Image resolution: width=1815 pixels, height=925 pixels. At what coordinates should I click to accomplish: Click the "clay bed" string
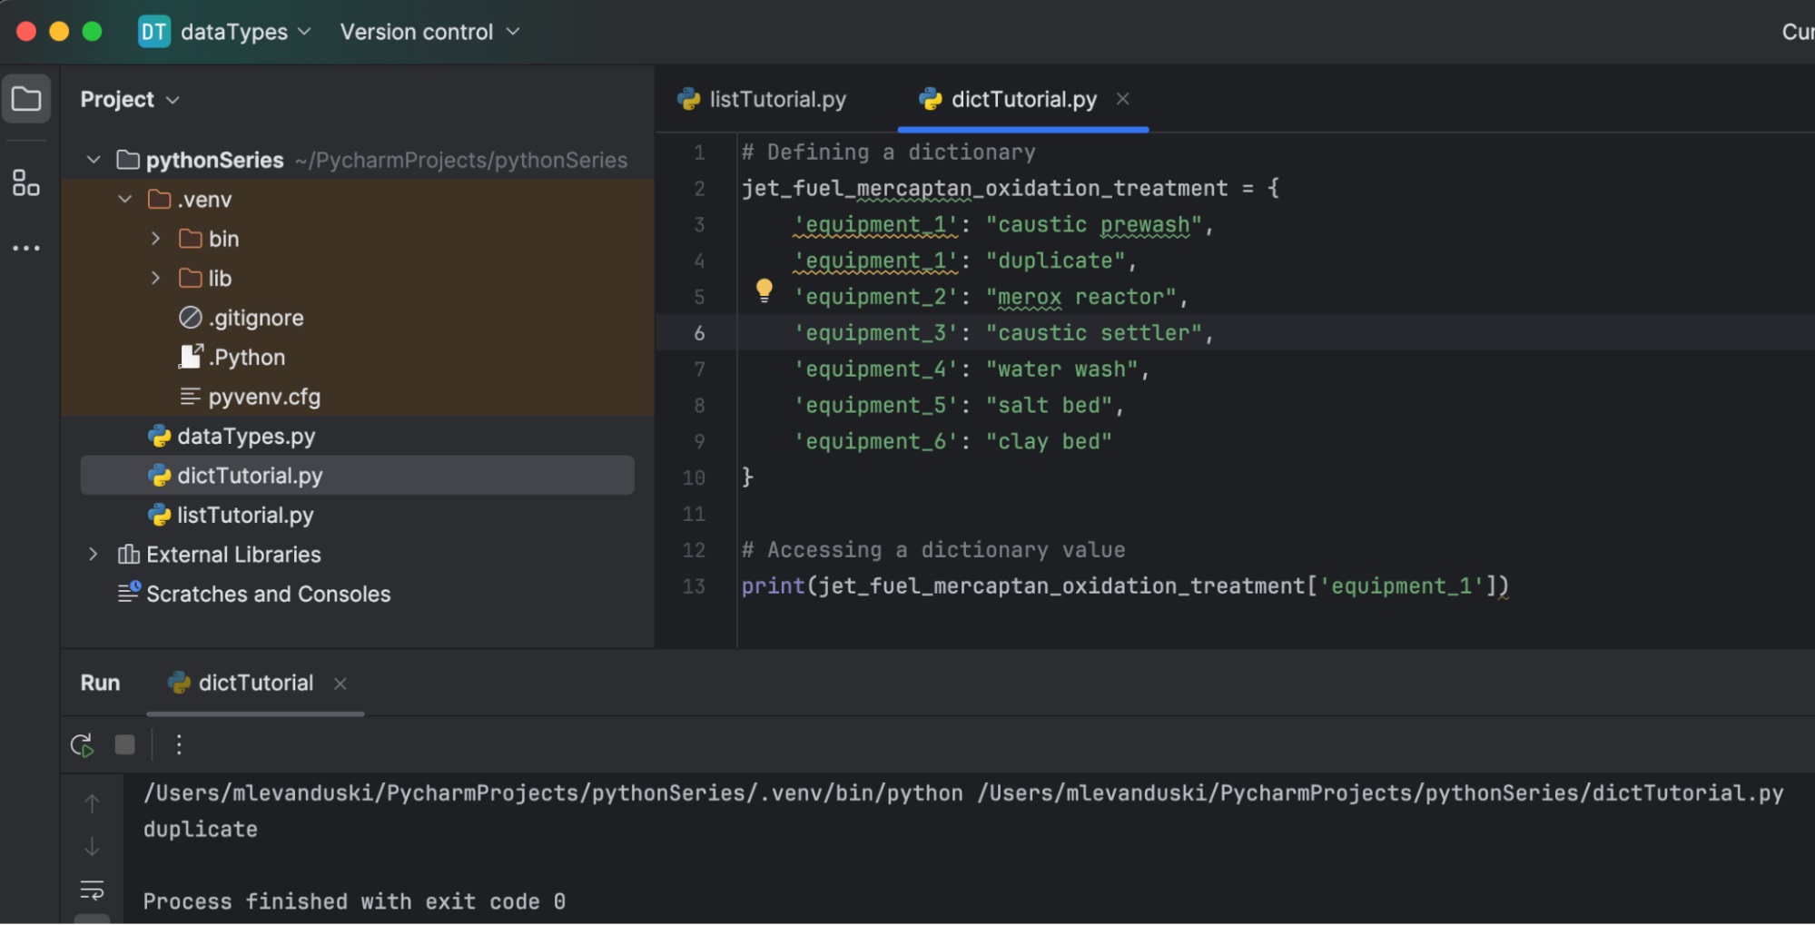[1049, 441]
